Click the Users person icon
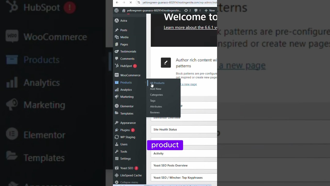 (117, 144)
